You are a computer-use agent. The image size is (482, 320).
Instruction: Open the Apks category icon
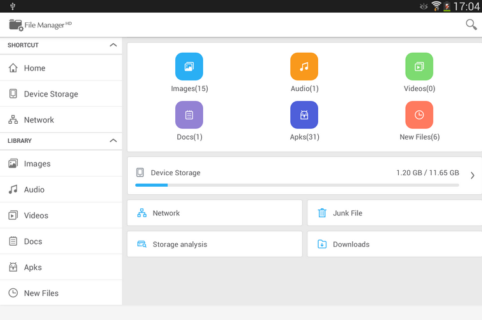(x=304, y=115)
